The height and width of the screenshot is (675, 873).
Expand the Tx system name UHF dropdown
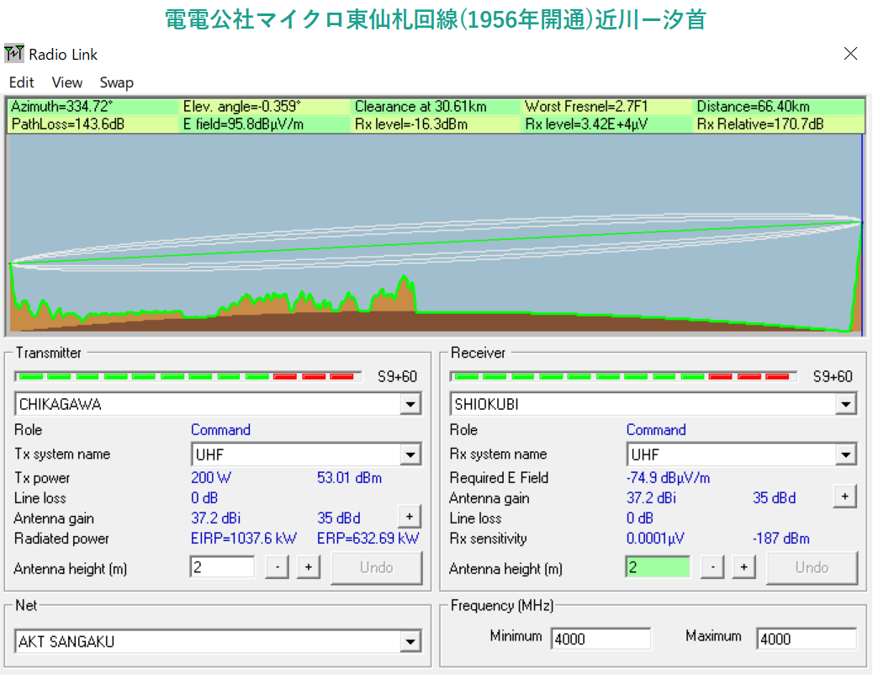coord(410,454)
